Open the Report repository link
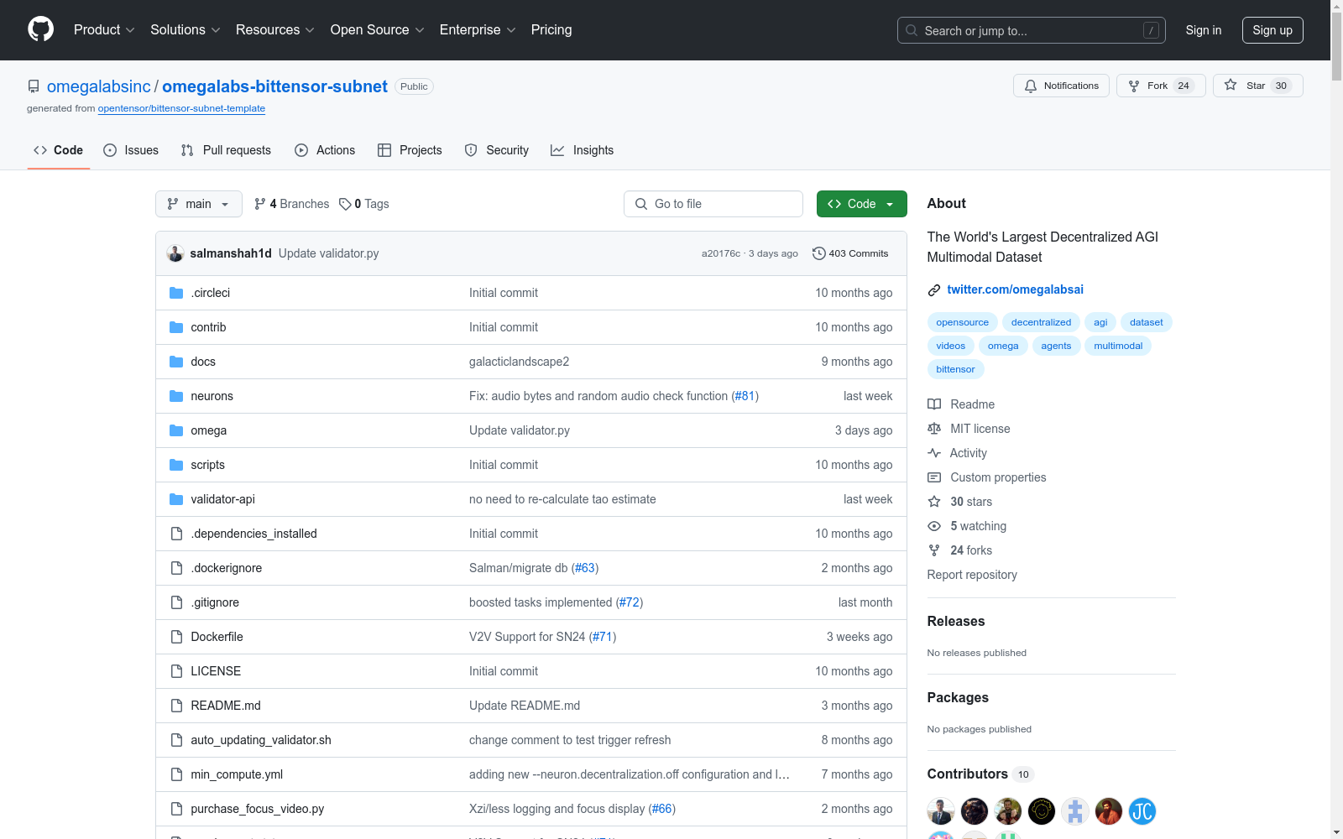This screenshot has height=839, width=1343. (972, 575)
